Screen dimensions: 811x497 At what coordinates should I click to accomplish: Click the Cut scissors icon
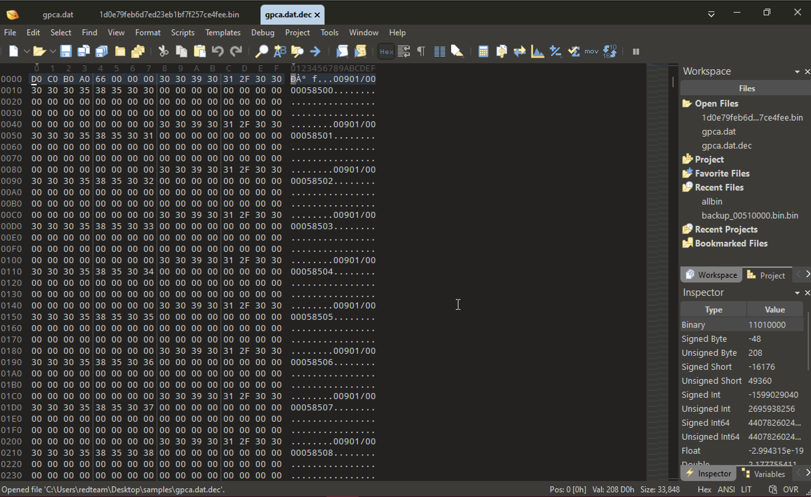click(x=163, y=52)
